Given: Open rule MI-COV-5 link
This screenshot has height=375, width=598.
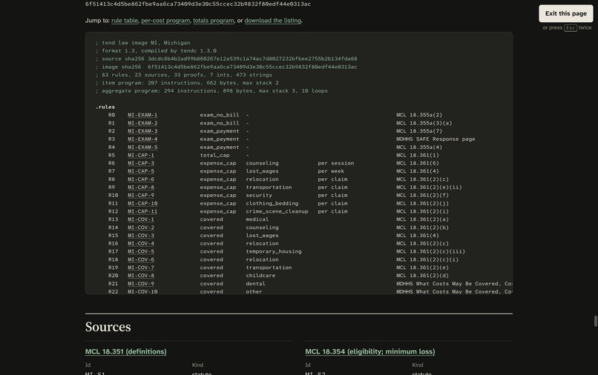Looking at the screenshot, I should [x=141, y=251].
